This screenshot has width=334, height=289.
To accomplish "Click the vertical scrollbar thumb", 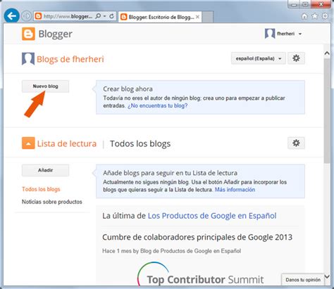I will (327, 110).
